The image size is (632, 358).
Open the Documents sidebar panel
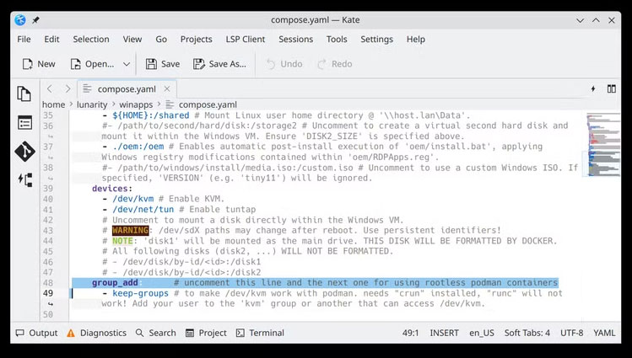coord(24,94)
